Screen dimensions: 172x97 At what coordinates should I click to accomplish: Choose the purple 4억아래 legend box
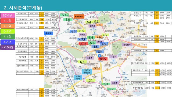click(8, 47)
